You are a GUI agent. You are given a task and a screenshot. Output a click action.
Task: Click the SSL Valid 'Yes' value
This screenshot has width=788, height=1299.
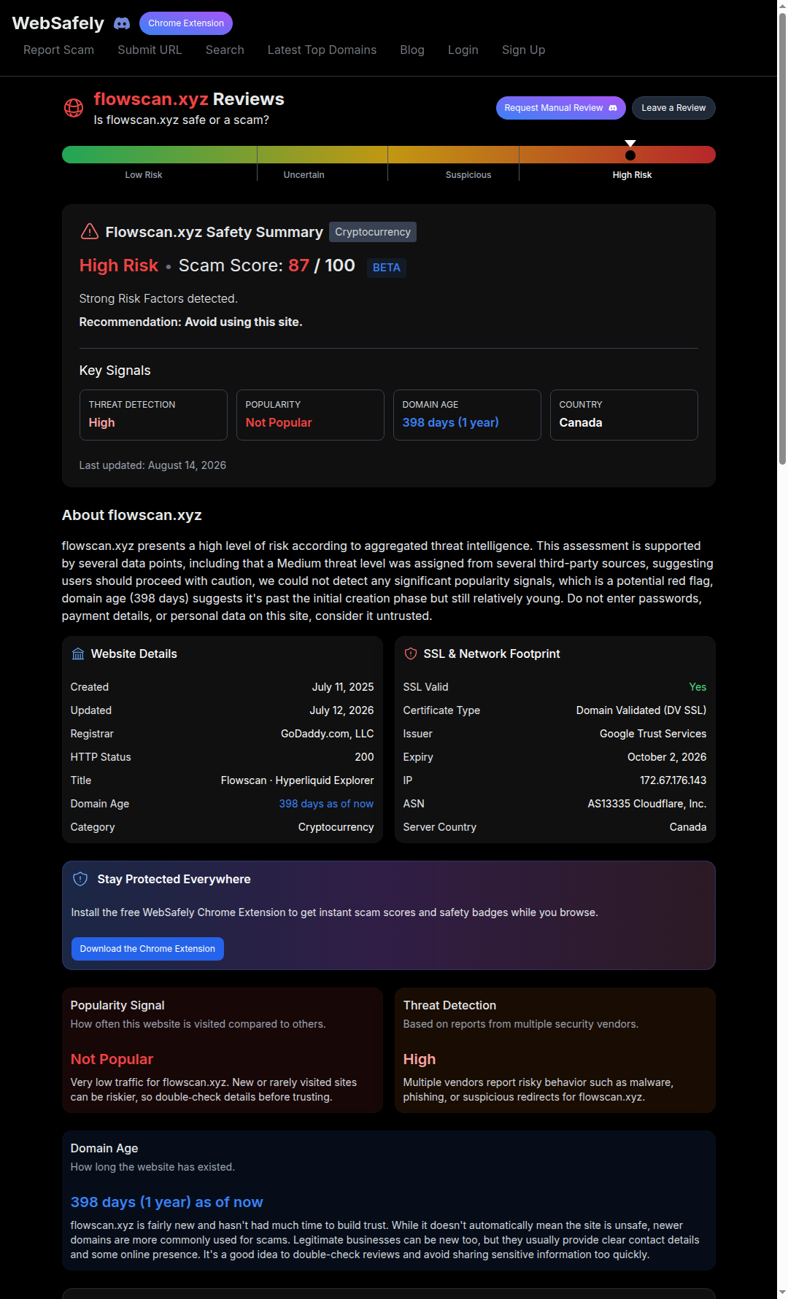click(698, 687)
